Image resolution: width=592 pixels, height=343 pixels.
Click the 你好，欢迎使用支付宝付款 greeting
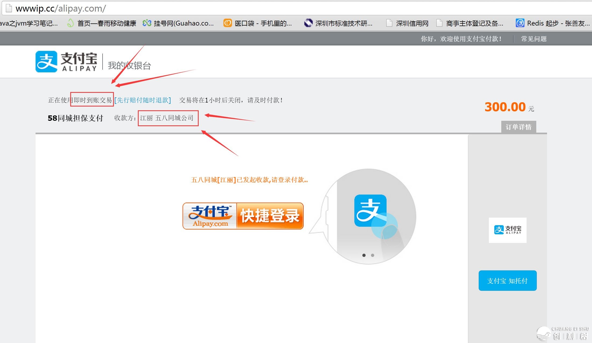click(x=461, y=39)
